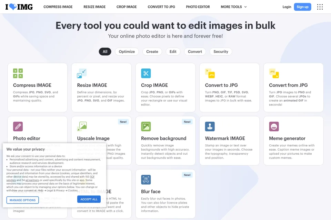Click the Blur face icon

tap(146, 179)
